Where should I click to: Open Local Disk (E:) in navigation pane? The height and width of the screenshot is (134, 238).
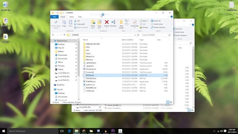pyautogui.click(x=64, y=80)
